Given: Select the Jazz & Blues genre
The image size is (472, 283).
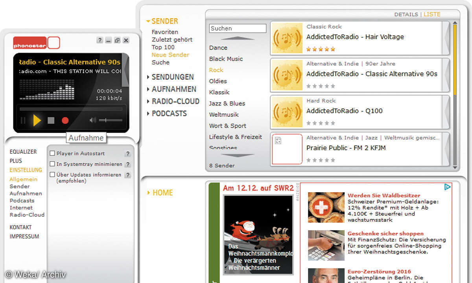Looking at the screenshot, I should (227, 103).
